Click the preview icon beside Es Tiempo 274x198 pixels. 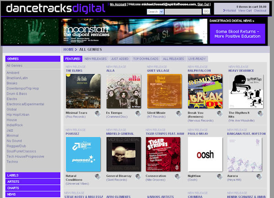[138, 114]
